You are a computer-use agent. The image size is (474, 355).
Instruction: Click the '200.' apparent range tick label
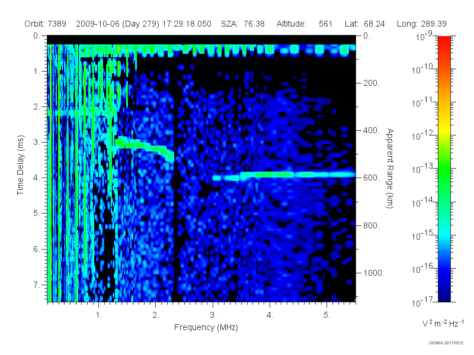coord(371,83)
